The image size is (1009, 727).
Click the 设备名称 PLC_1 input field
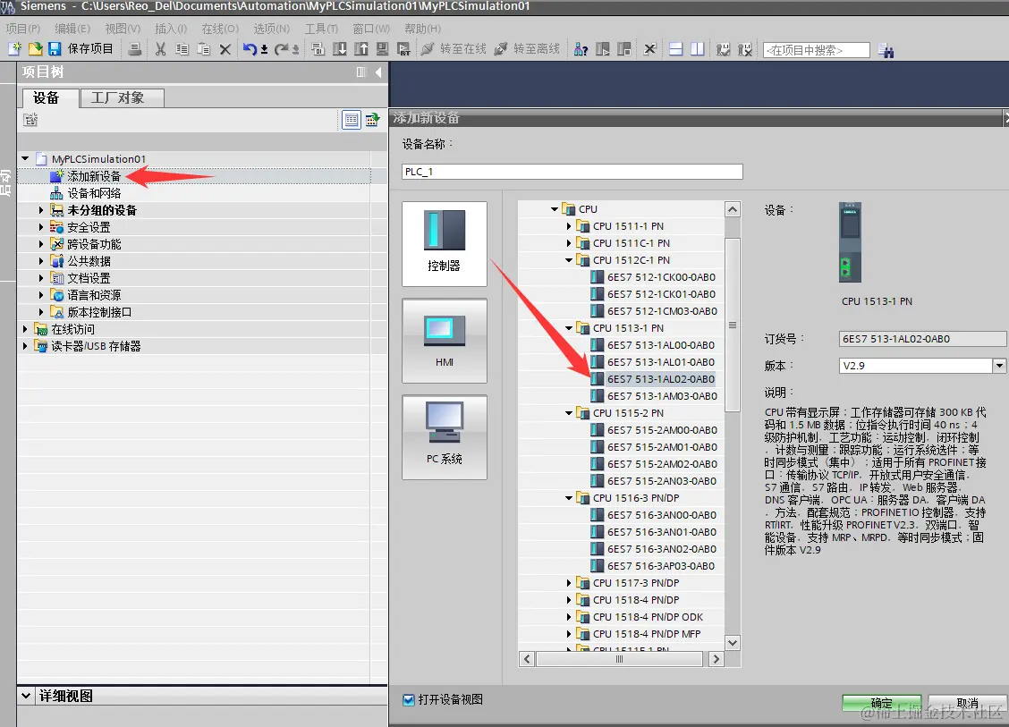[x=572, y=172]
